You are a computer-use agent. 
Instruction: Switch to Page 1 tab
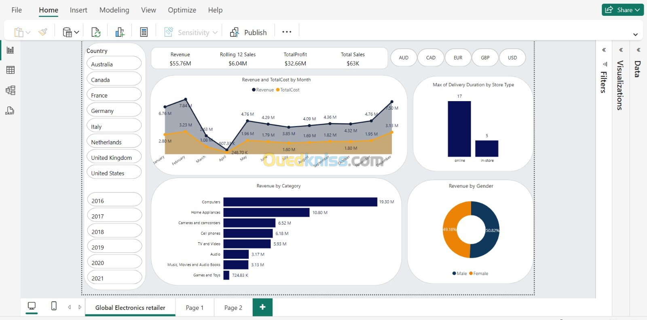(x=195, y=307)
